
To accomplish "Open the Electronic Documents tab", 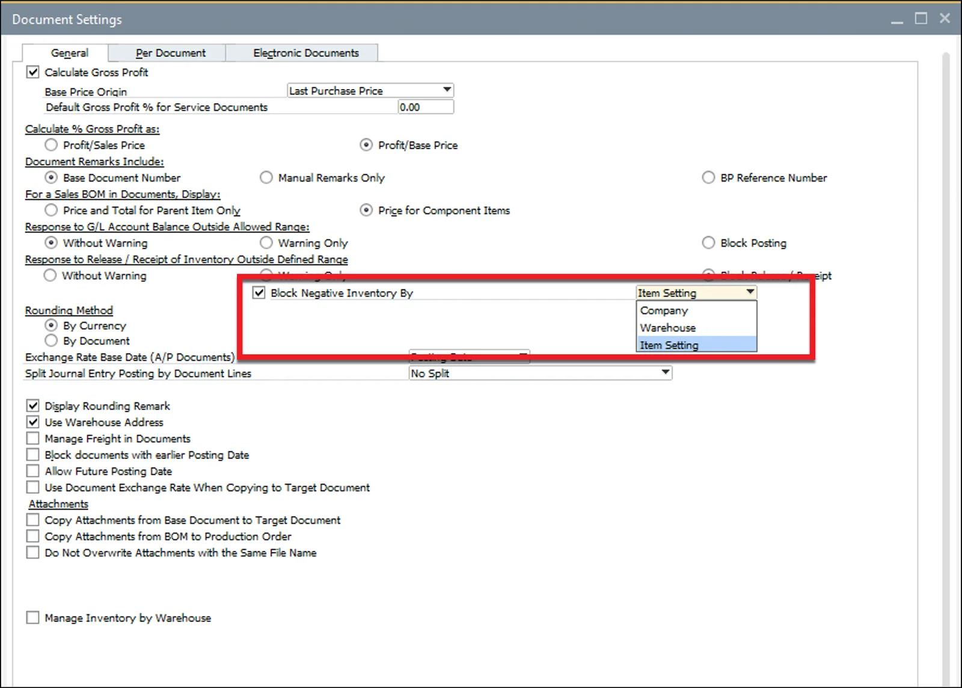I will (302, 53).
